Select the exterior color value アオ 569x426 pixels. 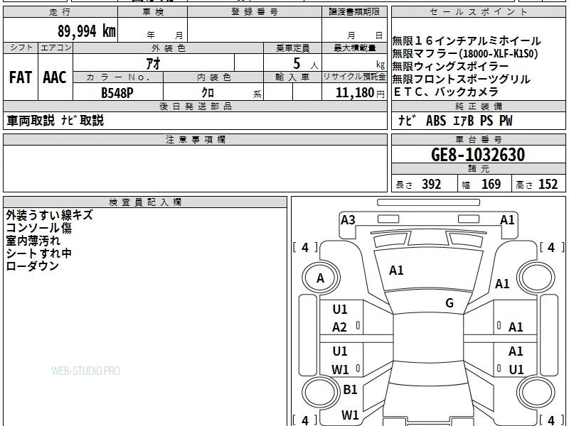(153, 64)
